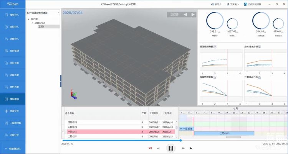288x154 pixels.
Task: Open the 合同管理 sidebar module
Action: pos(12,51)
